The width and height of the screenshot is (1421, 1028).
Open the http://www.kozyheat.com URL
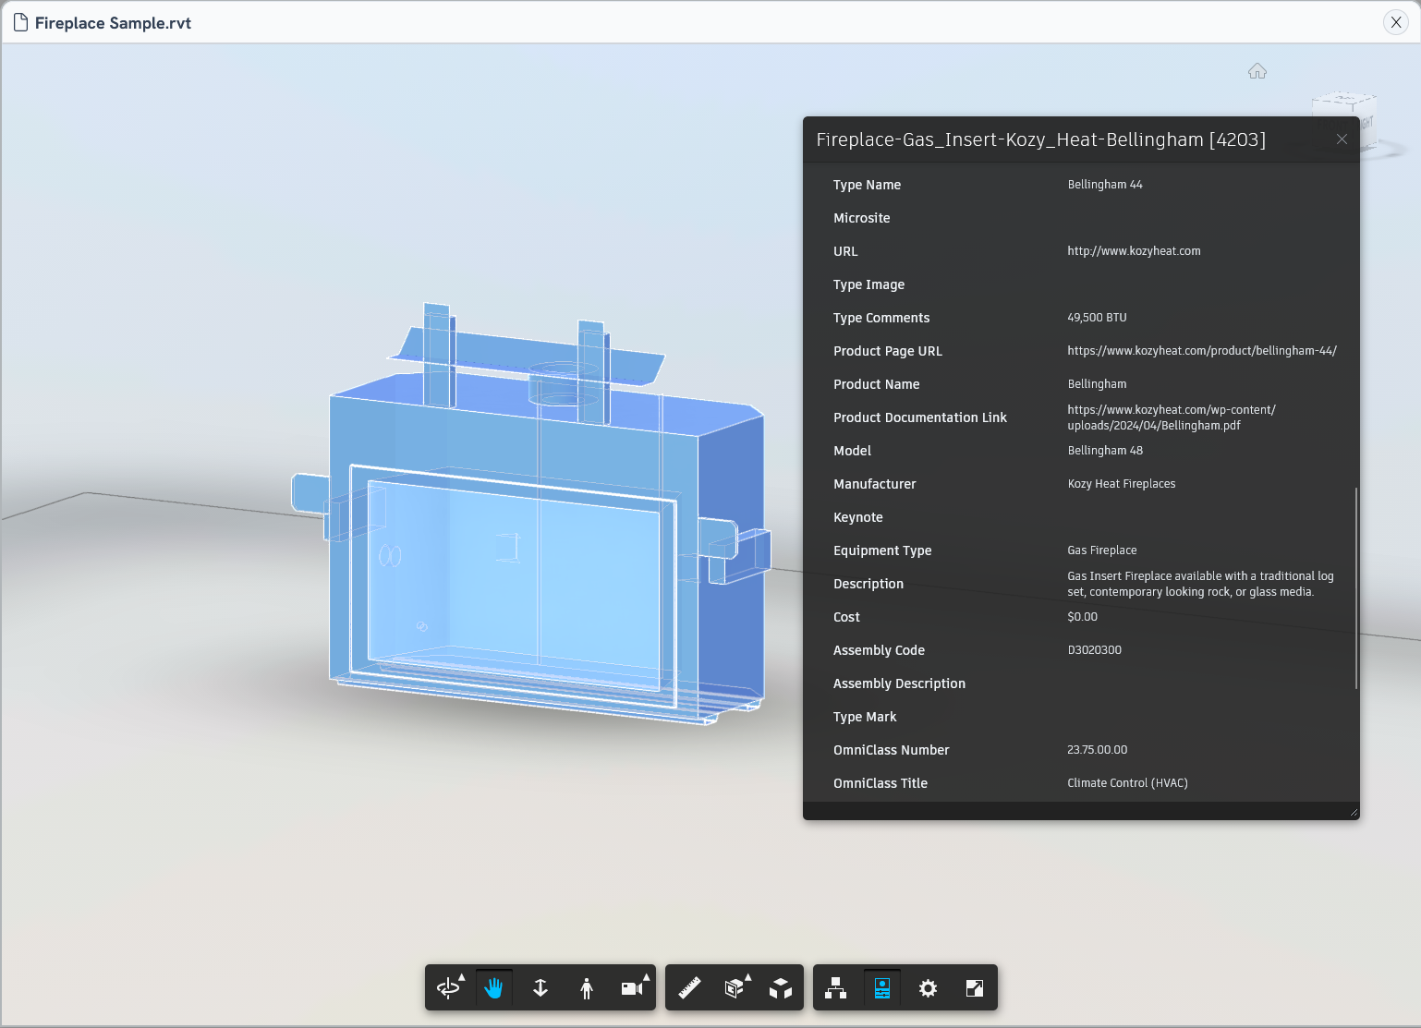pyautogui.click(x=1134, y=251)
